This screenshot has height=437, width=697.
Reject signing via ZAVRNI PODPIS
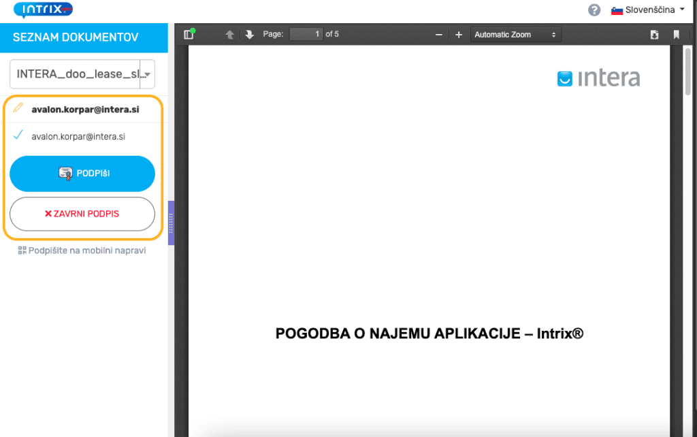coord(82,214)
